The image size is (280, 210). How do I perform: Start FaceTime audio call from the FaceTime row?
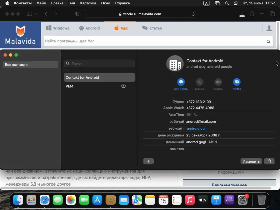[x=196, y=115]
